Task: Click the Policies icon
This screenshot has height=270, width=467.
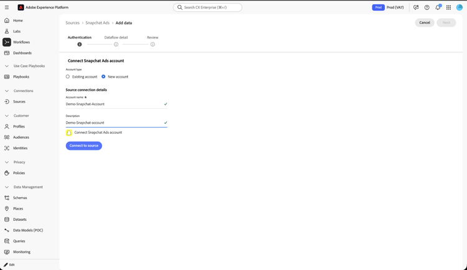Action: tap(7, 173)
